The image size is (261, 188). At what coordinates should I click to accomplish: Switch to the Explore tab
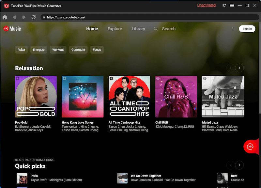click(x=115, y=29)
